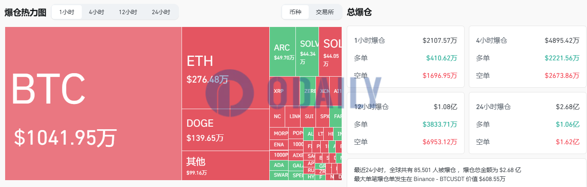Click the red $6953.12万 short value

440,142
